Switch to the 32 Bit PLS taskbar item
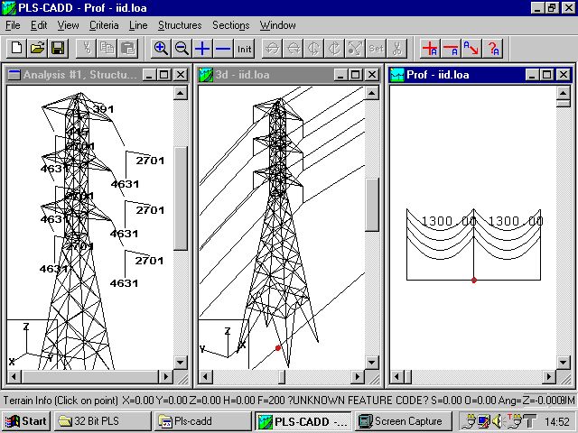The height and width of the screenshot is (433, 578). click(x=99, y=421)
